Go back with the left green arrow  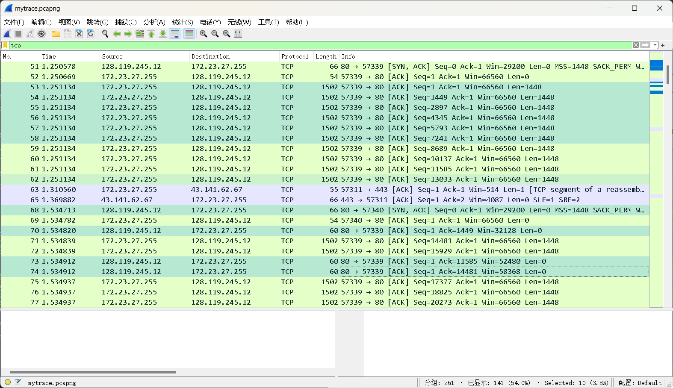(x=117, y=34)
